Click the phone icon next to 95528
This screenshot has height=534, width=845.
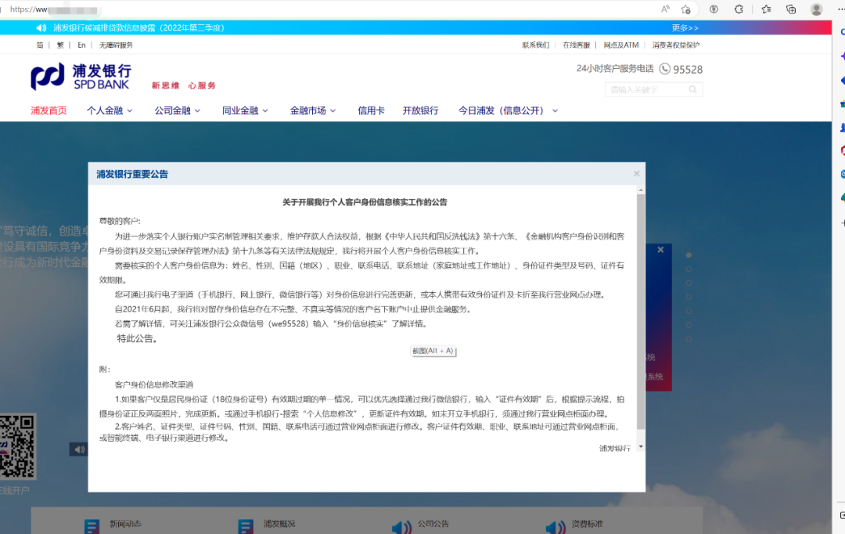[x=665, y=69]
